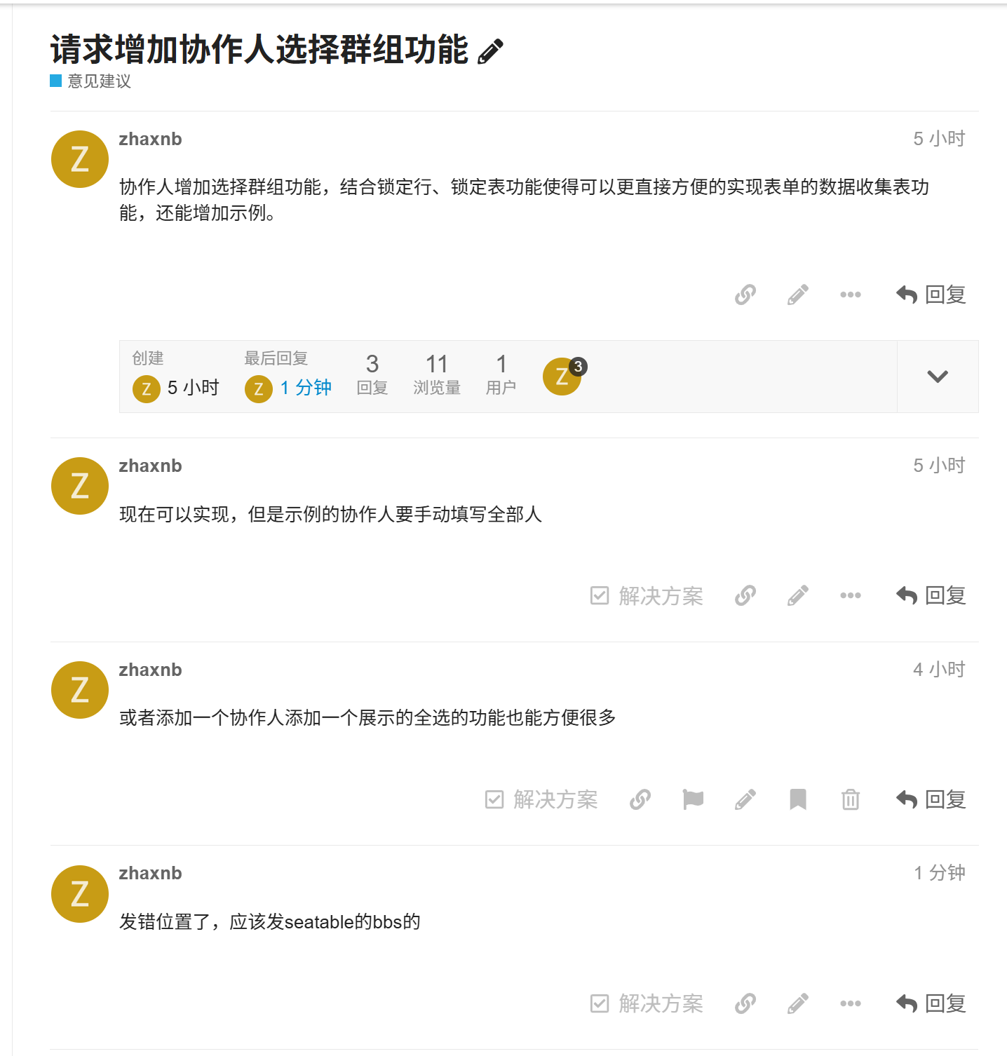Delete the 4 小时 post via trash icon

click(x=851, y=799)
